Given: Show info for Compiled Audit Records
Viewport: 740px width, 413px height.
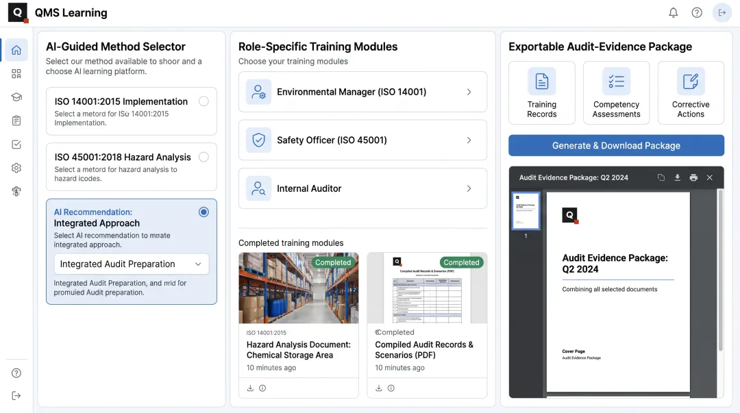Looking at the screenshot, I should (391, 388).
